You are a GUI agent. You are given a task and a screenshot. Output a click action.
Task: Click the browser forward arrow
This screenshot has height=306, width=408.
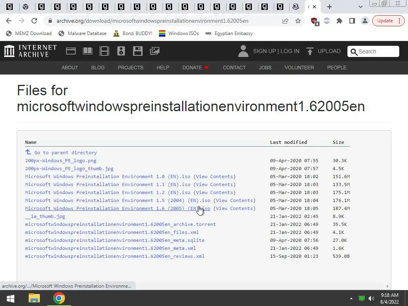coord(22,21)
